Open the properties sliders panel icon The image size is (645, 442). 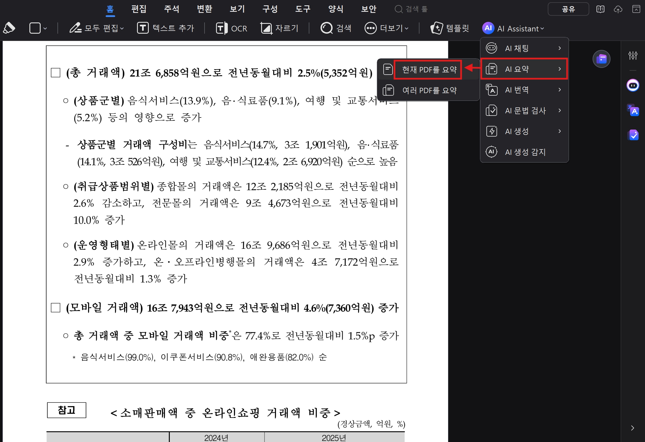(x=633, y=55)
